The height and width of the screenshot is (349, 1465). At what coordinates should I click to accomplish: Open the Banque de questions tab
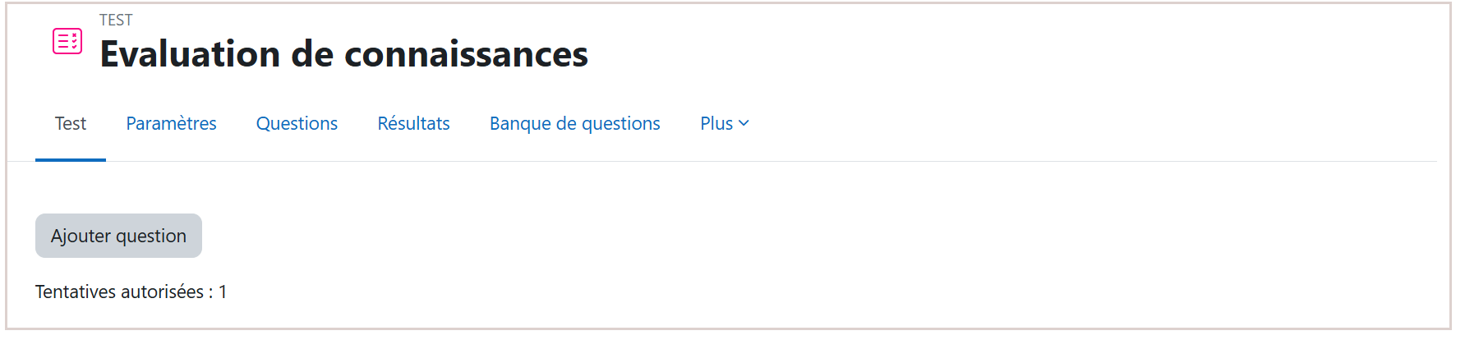(575, 123)
